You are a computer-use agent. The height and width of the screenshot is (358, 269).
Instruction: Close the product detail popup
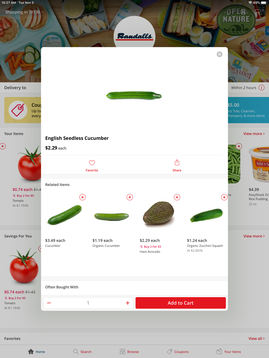coord(220,54)
